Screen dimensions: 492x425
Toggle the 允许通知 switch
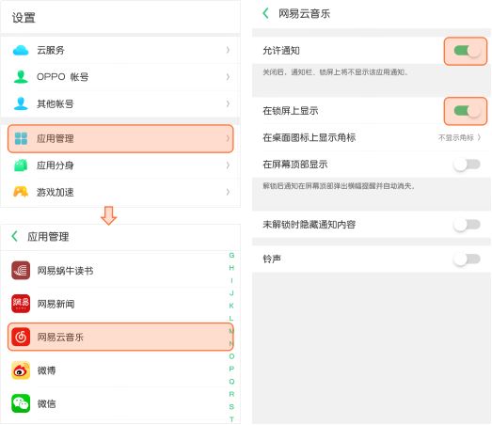[x=467, y=51]
